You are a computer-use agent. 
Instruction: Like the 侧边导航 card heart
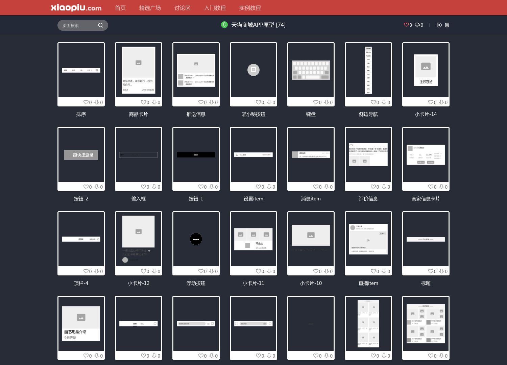373,102
